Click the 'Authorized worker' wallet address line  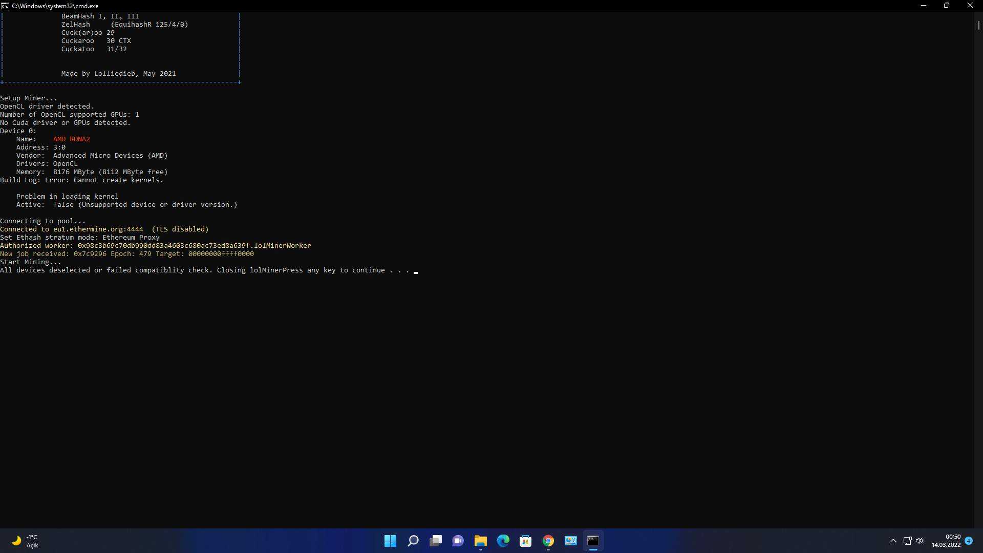156,246
